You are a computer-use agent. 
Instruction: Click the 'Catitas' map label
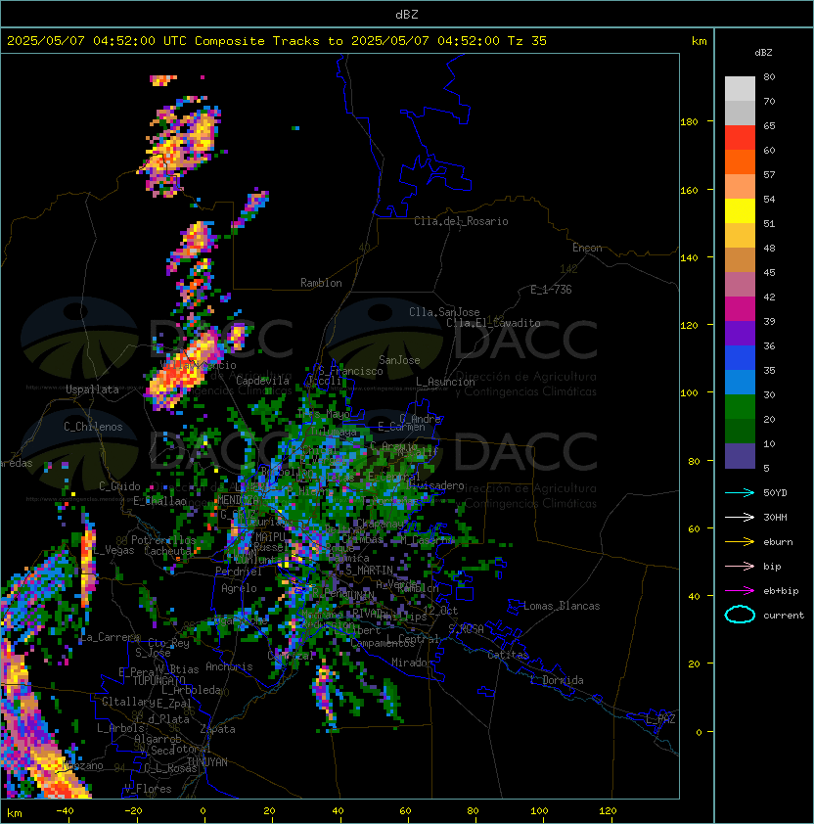[x=508, y=655]
